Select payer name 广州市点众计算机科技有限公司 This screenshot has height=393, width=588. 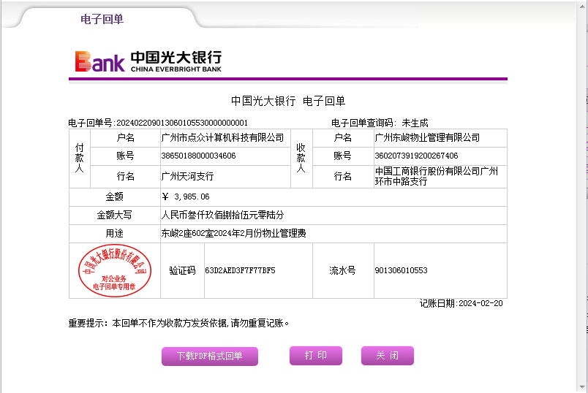[222, 137]
